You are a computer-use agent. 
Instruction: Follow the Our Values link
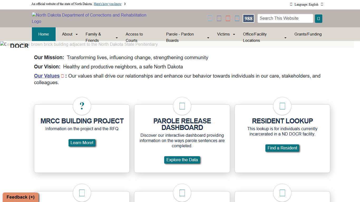click(x=47, y=76)
